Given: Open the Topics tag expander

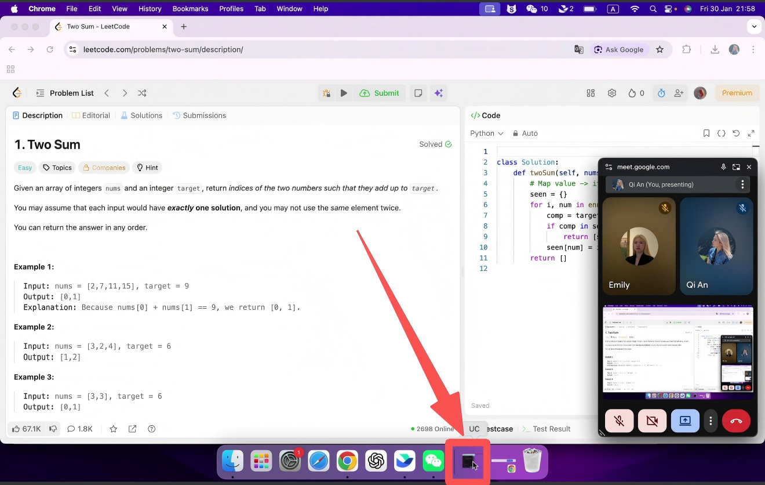Looking at the screenshot, I should pyautogui.click(x=57, y=168).
